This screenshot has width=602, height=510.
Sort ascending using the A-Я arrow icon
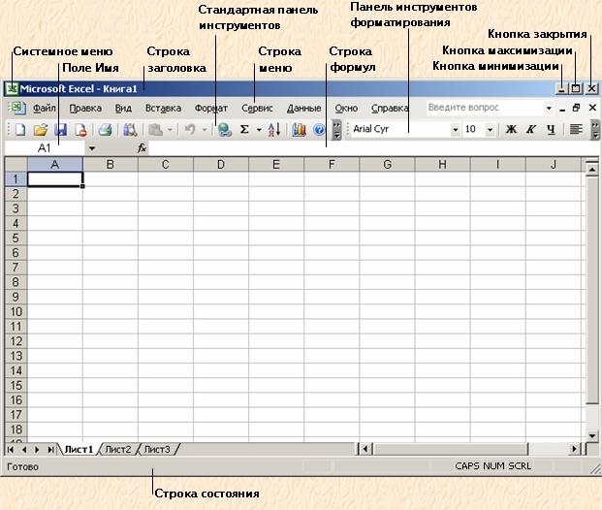274,130
